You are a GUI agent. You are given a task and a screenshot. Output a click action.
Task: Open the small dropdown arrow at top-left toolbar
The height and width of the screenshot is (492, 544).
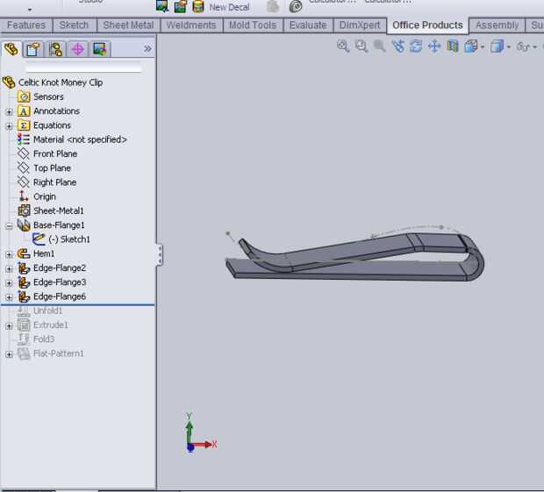(30, 10)
